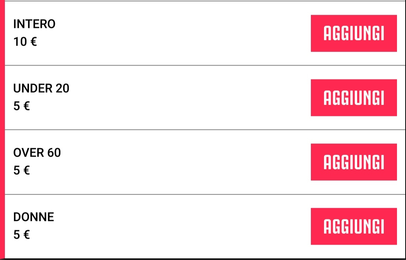Click empty space in the UNDER 20 row

pos(181,98)
